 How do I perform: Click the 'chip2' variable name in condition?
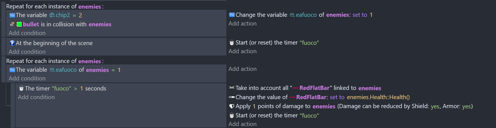pyautogui.click(x=63, y=15)
